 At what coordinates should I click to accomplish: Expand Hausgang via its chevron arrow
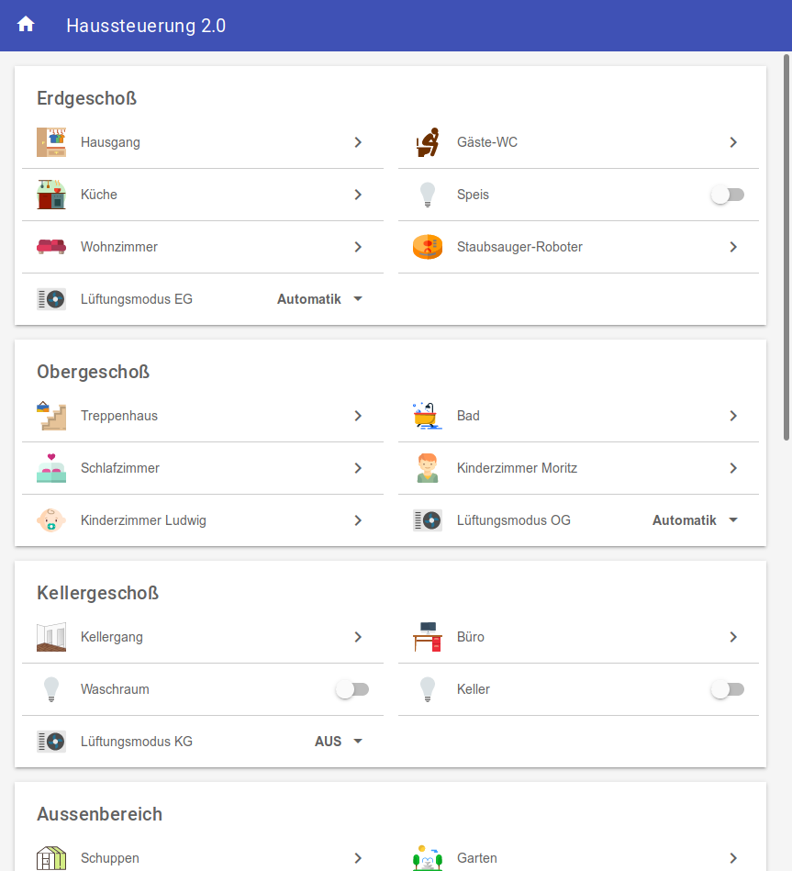point(358,142)
